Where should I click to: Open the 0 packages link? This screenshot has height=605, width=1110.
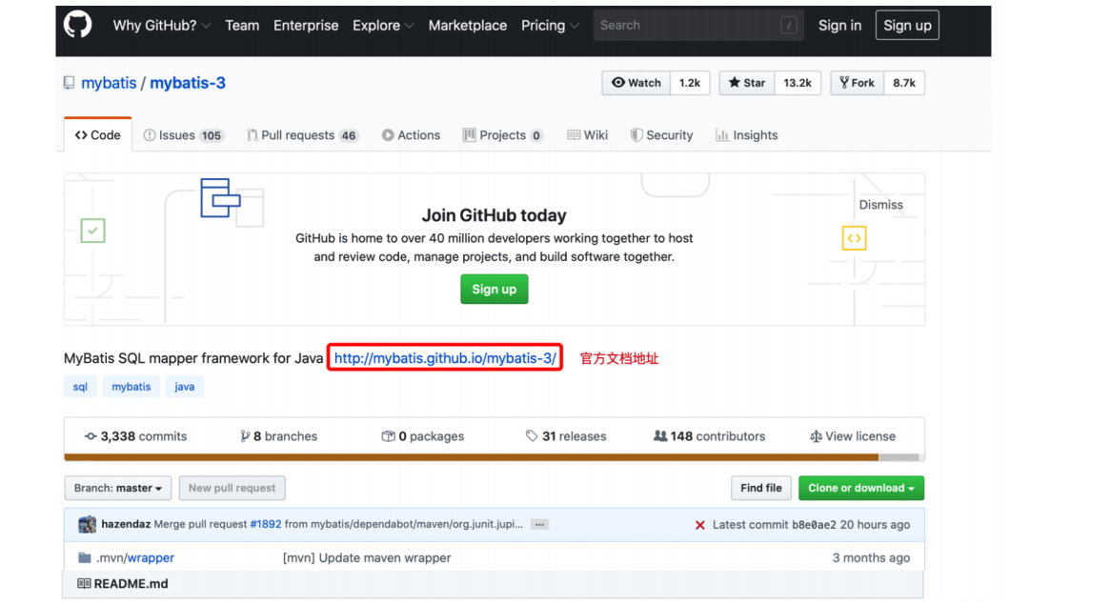[x=423, y=436]
